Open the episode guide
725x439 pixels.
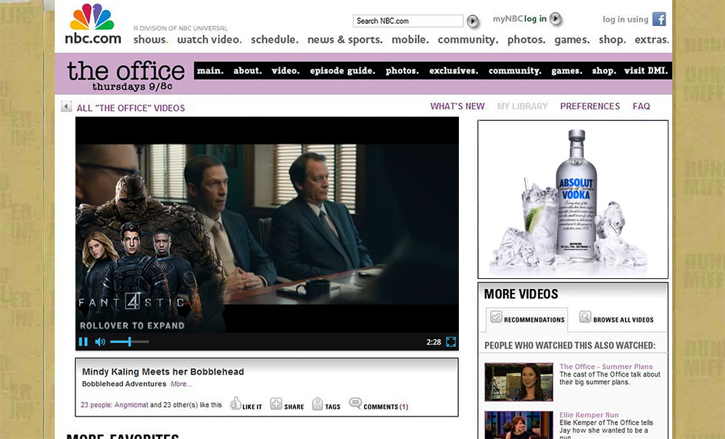[342, 71]
